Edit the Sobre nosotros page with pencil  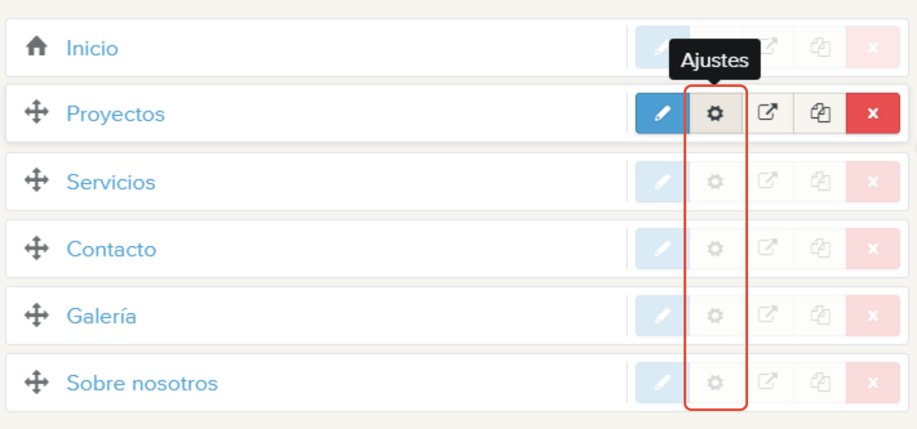pos(662,383)
